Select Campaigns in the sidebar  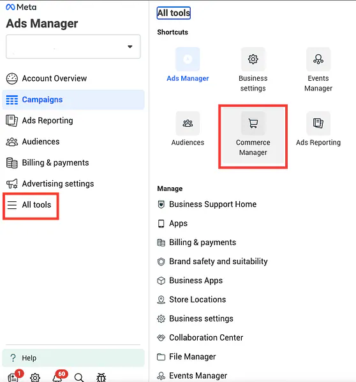73,100
